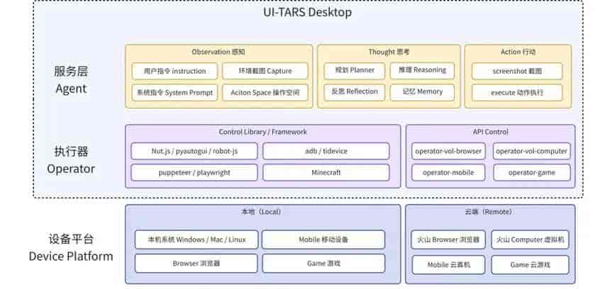Viewport: 612px width, 289px height.
Task: Click the "Observation 感知" group heading
Action: tap(218, 52)
